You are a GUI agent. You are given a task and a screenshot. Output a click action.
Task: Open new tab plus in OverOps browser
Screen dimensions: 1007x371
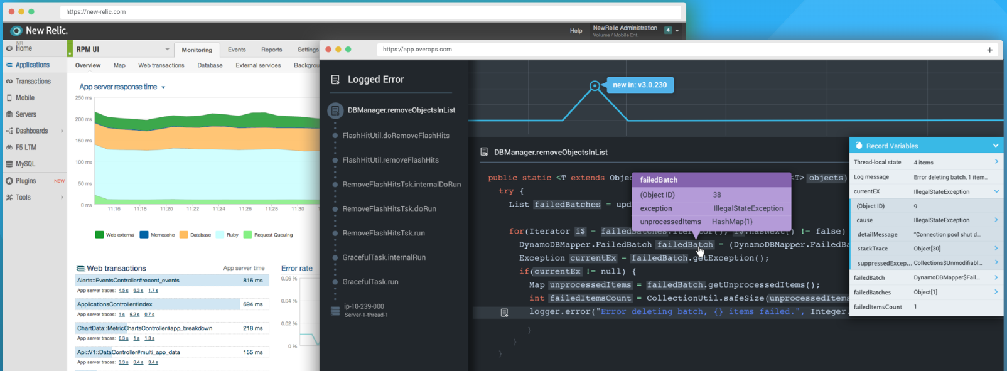click(x=989, y=50)
